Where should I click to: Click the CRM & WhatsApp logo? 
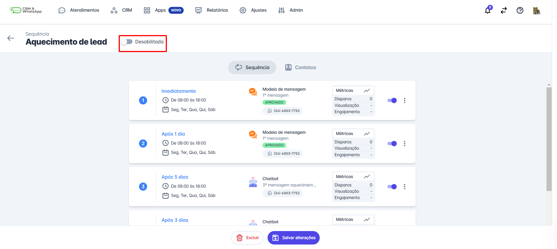(25, 10)
